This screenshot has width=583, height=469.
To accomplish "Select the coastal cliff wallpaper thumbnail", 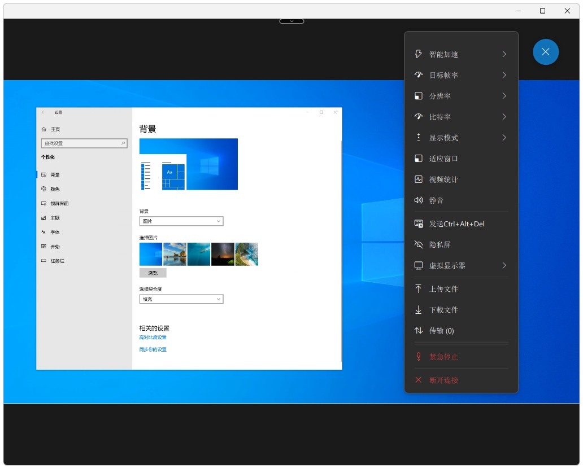I will pos(246,254).
